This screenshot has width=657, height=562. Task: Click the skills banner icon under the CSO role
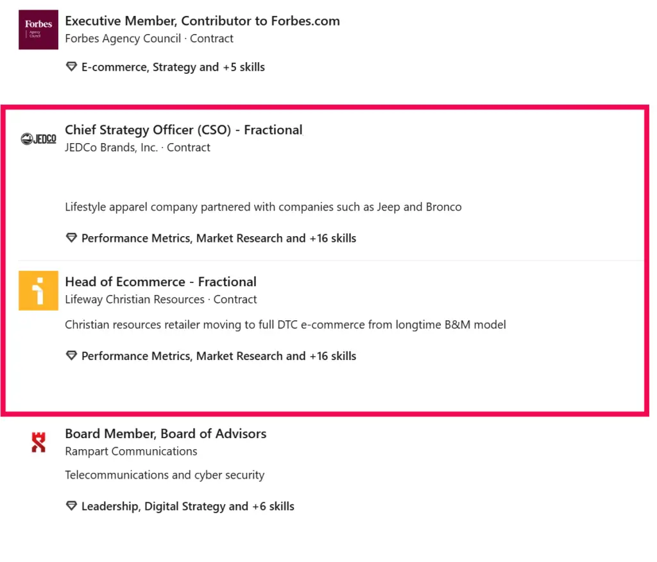(71, 238)
